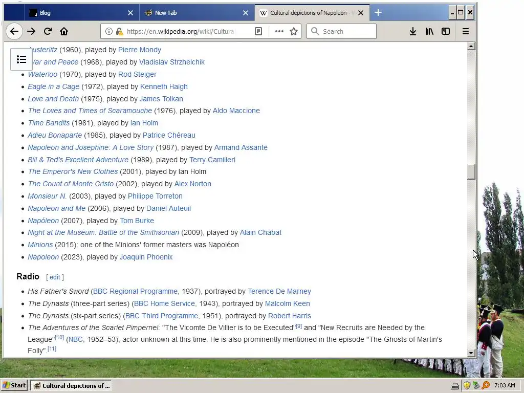The width and height of the screenshot is (524, 393).
Task: Open the Adieu Bonaparte link
Action: pos(55,135)
